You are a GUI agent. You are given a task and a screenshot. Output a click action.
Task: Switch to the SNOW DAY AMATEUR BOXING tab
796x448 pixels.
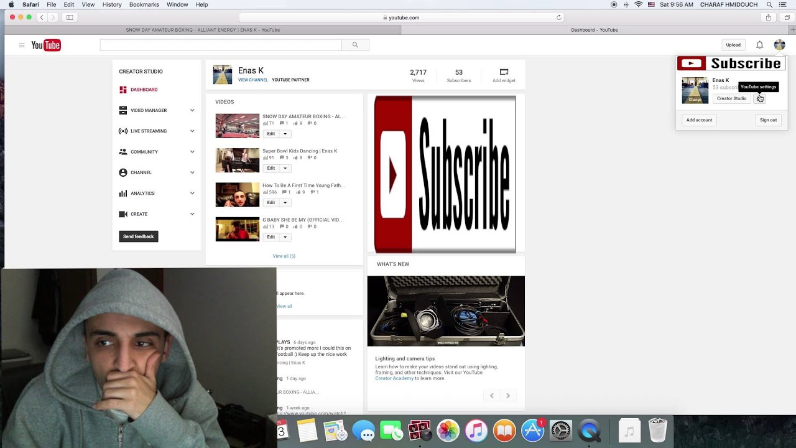[x=203, y=30]
